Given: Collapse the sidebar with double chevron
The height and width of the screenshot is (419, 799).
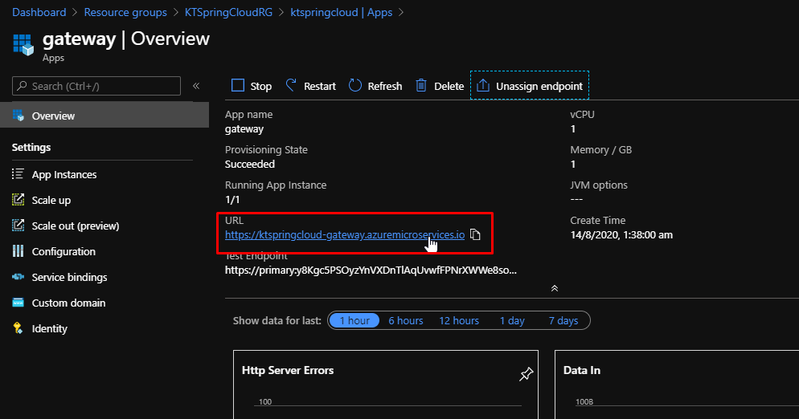Looking at the screenshot, I should [196, 86].
